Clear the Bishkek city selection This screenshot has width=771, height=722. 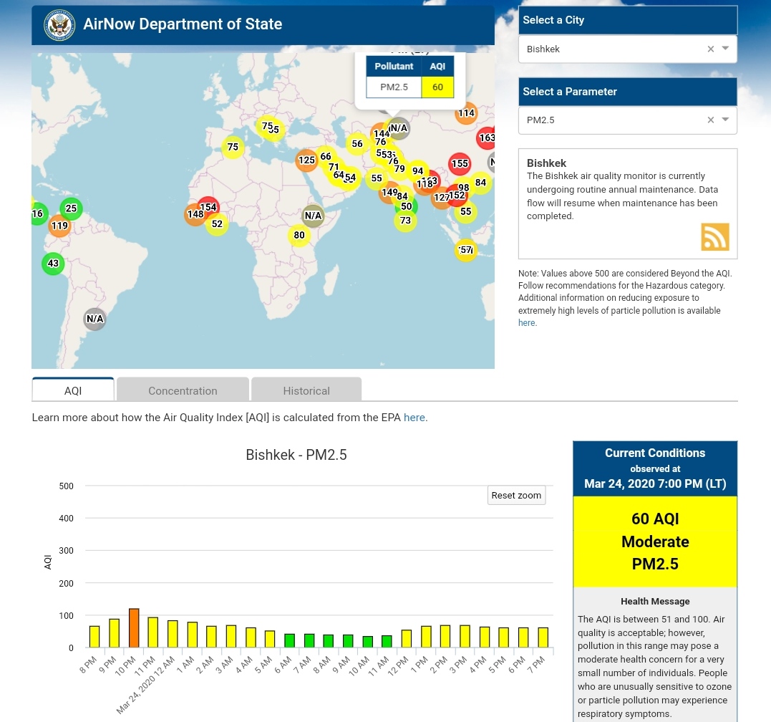(710, 49)
